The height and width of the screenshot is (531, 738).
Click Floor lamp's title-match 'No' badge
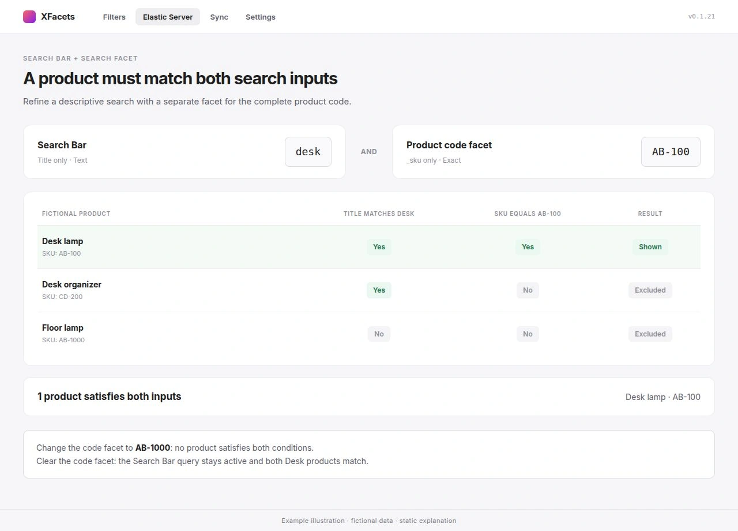coord(379,334)
